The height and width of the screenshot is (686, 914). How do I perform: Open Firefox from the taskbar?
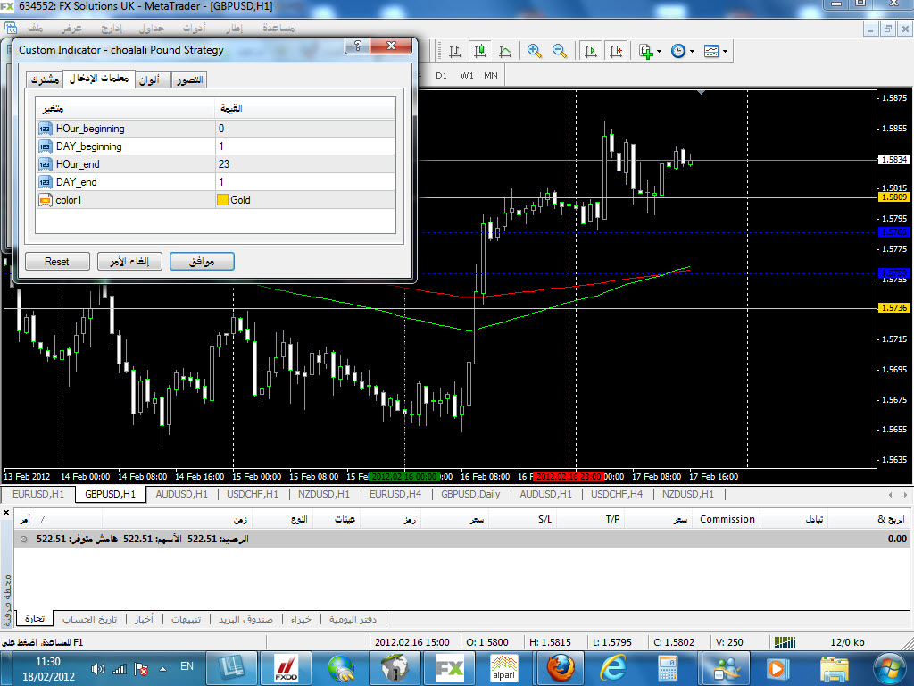tap(560, 668)
